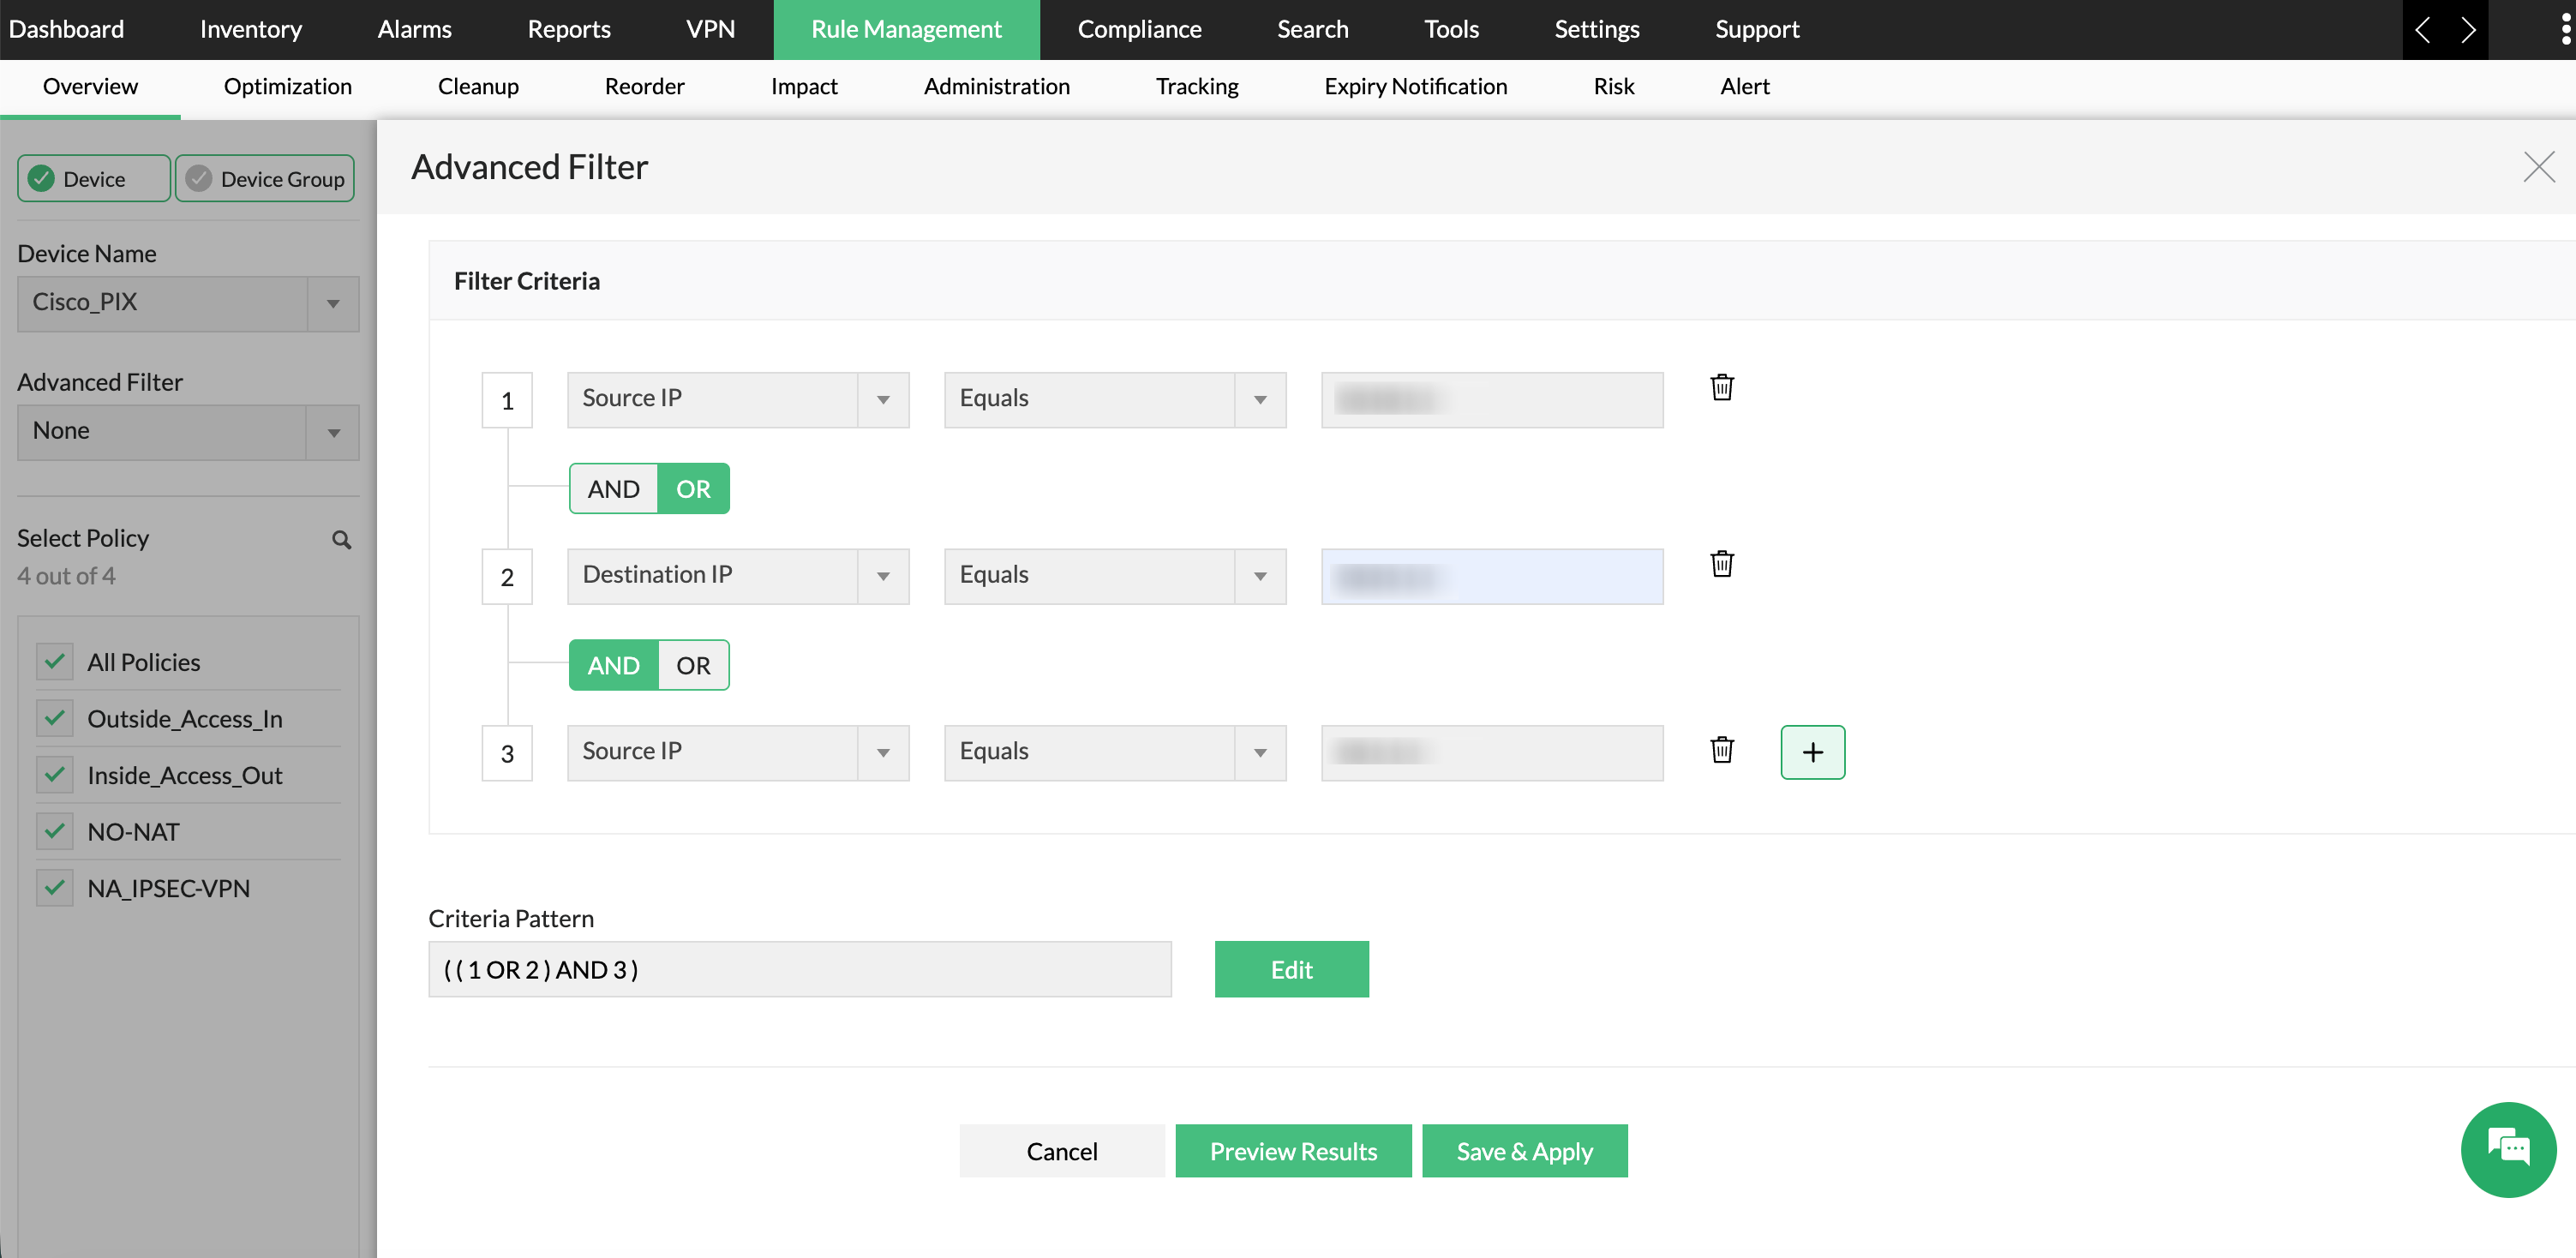Delete filter criteria row 1

[1721, 387]
